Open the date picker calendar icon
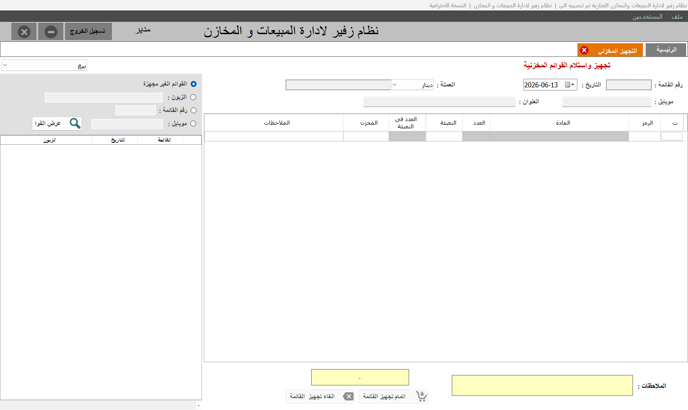This screenshot has width=688, height=410. pos(567,85)
